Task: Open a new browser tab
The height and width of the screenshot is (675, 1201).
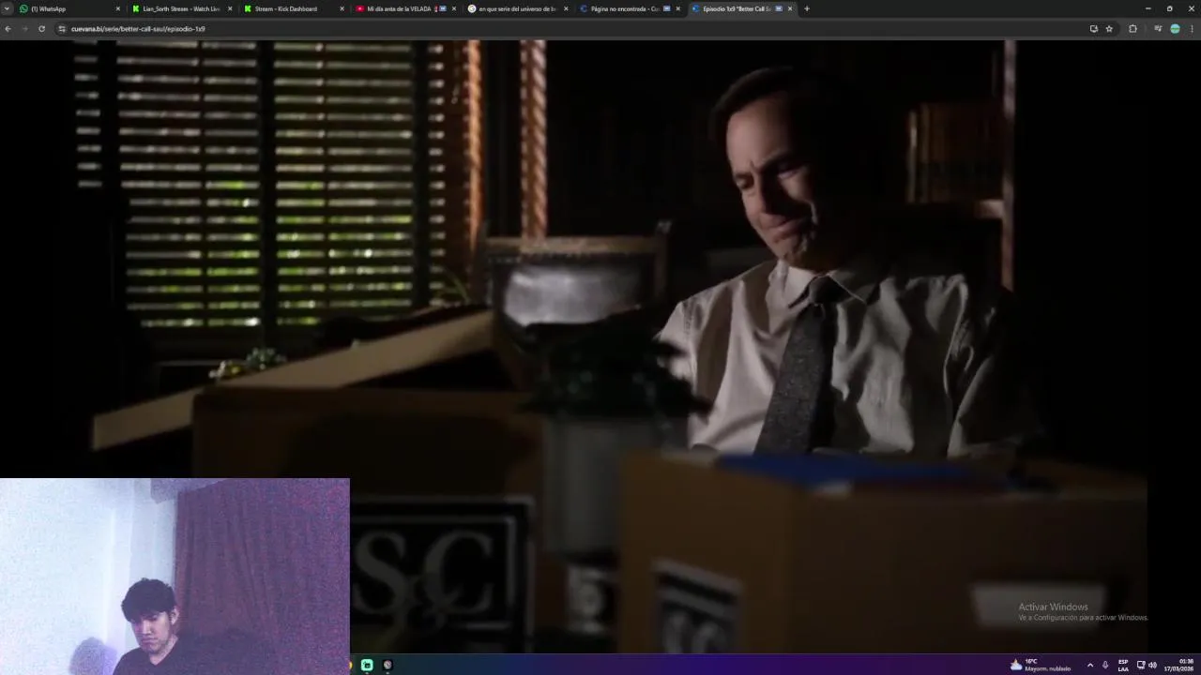Action: click(x=807, y=8)
